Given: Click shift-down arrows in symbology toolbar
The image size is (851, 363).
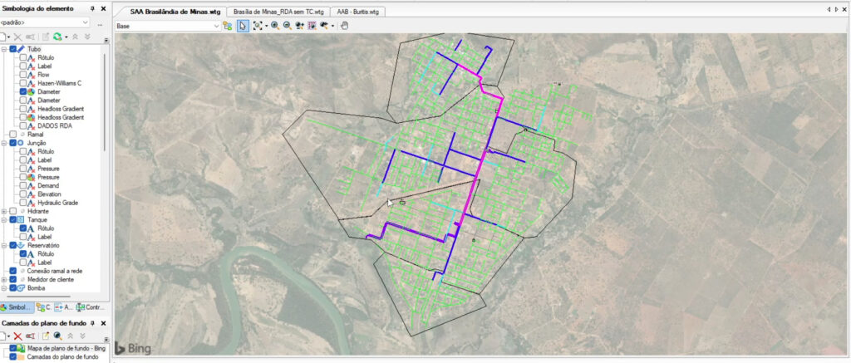Looking at the screenshot, I should pos(87,37).
